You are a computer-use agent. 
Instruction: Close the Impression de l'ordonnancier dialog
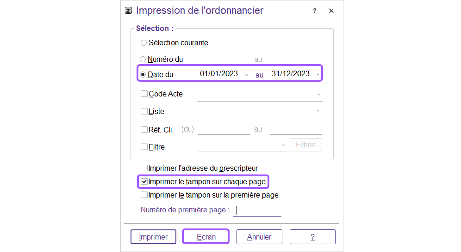click(331, 11)
